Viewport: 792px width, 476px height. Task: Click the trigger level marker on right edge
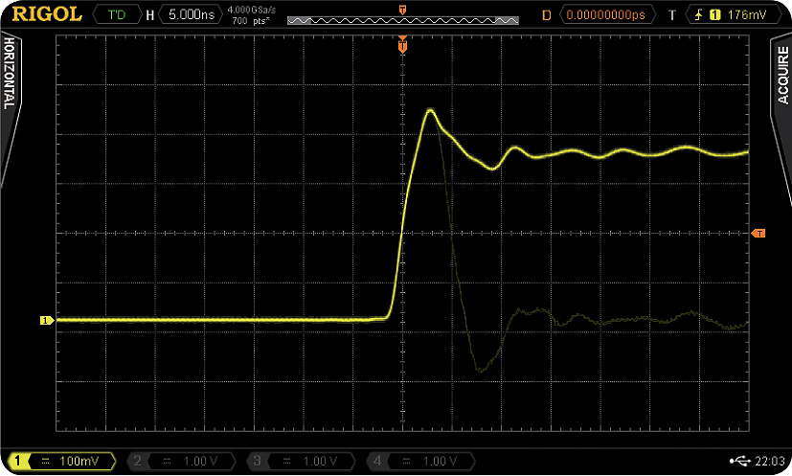[x=758, y=234]
